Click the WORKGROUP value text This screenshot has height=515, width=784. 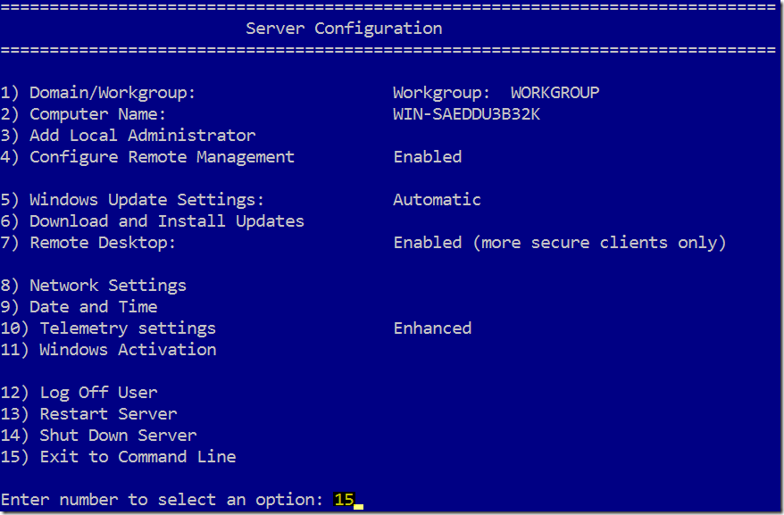(555, 93)
